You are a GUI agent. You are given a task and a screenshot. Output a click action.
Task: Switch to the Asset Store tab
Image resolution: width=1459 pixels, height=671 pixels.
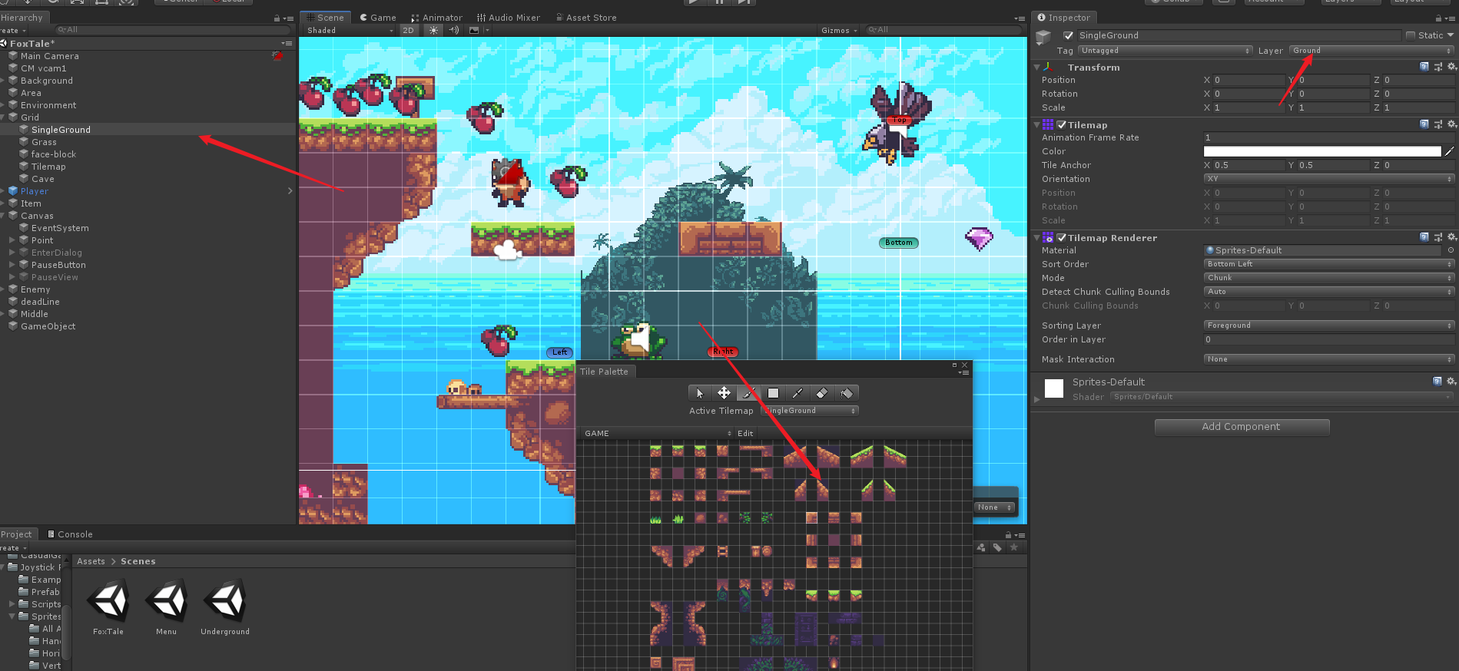(586, 18)
